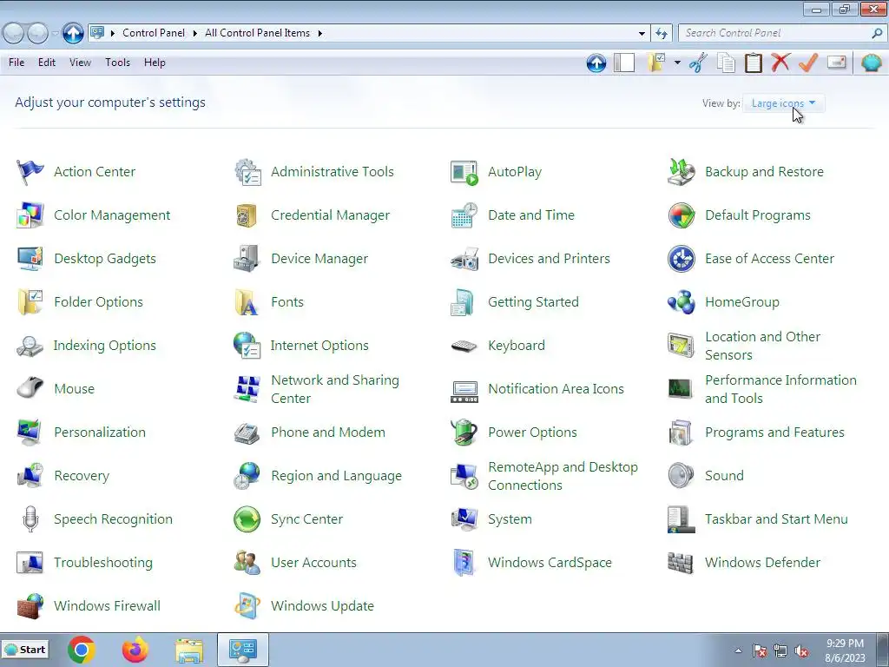The image size is (889, 667).
Task: Expand the arrow after All Control Panel Items
Action: [319, 34]
